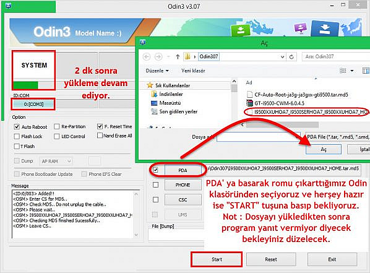Viewport: 370px width, 273px height.
Task: Enable Flash Lock option
Action: 17,136
